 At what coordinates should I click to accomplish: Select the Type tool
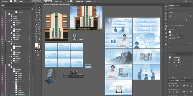click(36, 15)
